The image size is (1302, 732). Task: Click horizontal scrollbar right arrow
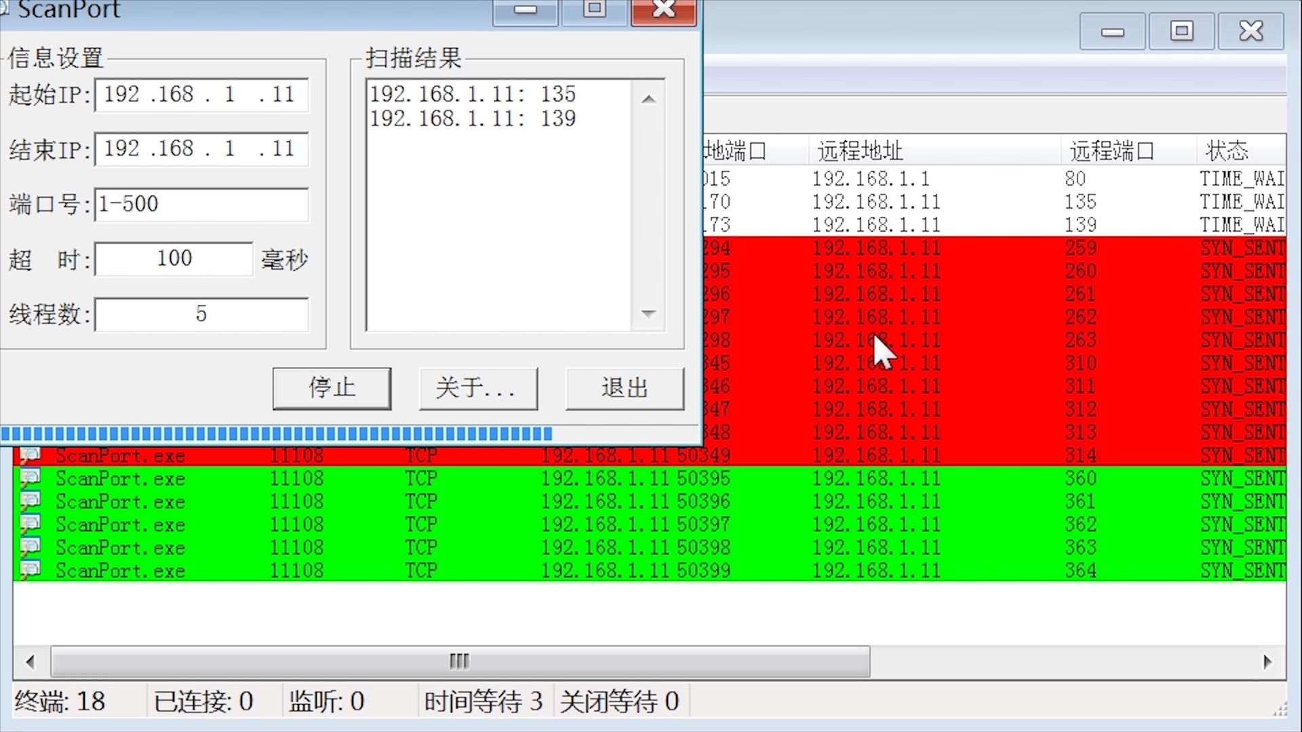1267,662
